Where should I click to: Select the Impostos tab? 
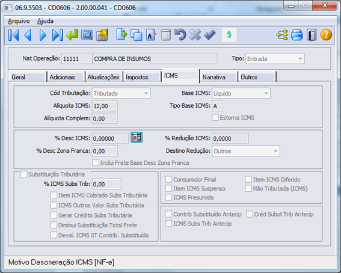[x=142, y=77]
